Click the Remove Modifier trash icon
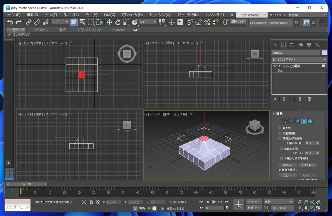The image size is (332, 216). pos(300,99)
